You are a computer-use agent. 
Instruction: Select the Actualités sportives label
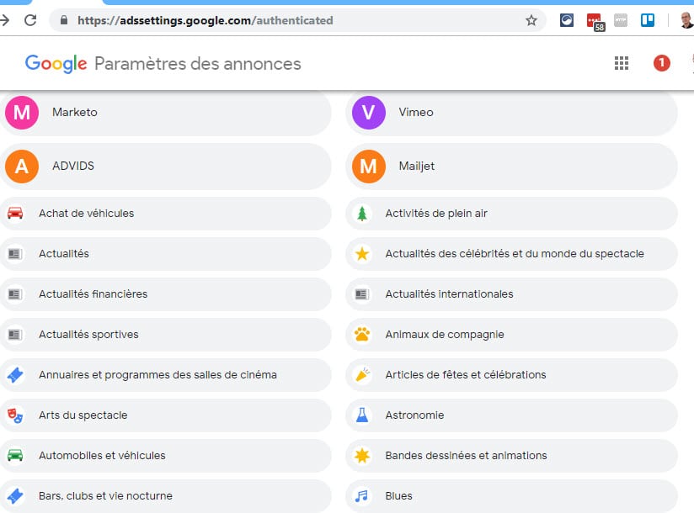pos(88,335)
